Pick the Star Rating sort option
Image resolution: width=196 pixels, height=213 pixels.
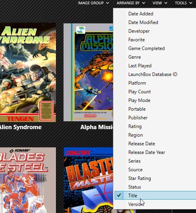(x=155, y=178)
